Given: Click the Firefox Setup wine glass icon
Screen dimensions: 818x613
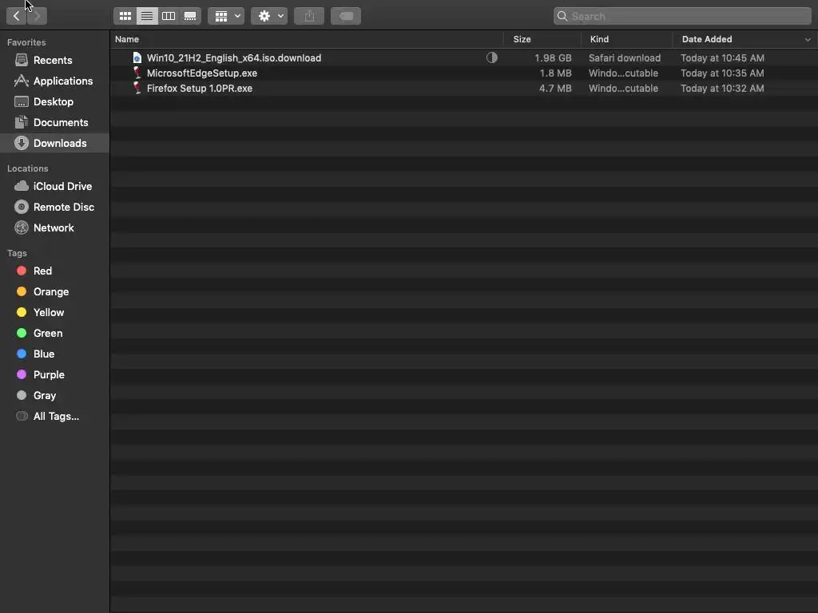Looking at the screenshot, I should click(x=137, y=88).
